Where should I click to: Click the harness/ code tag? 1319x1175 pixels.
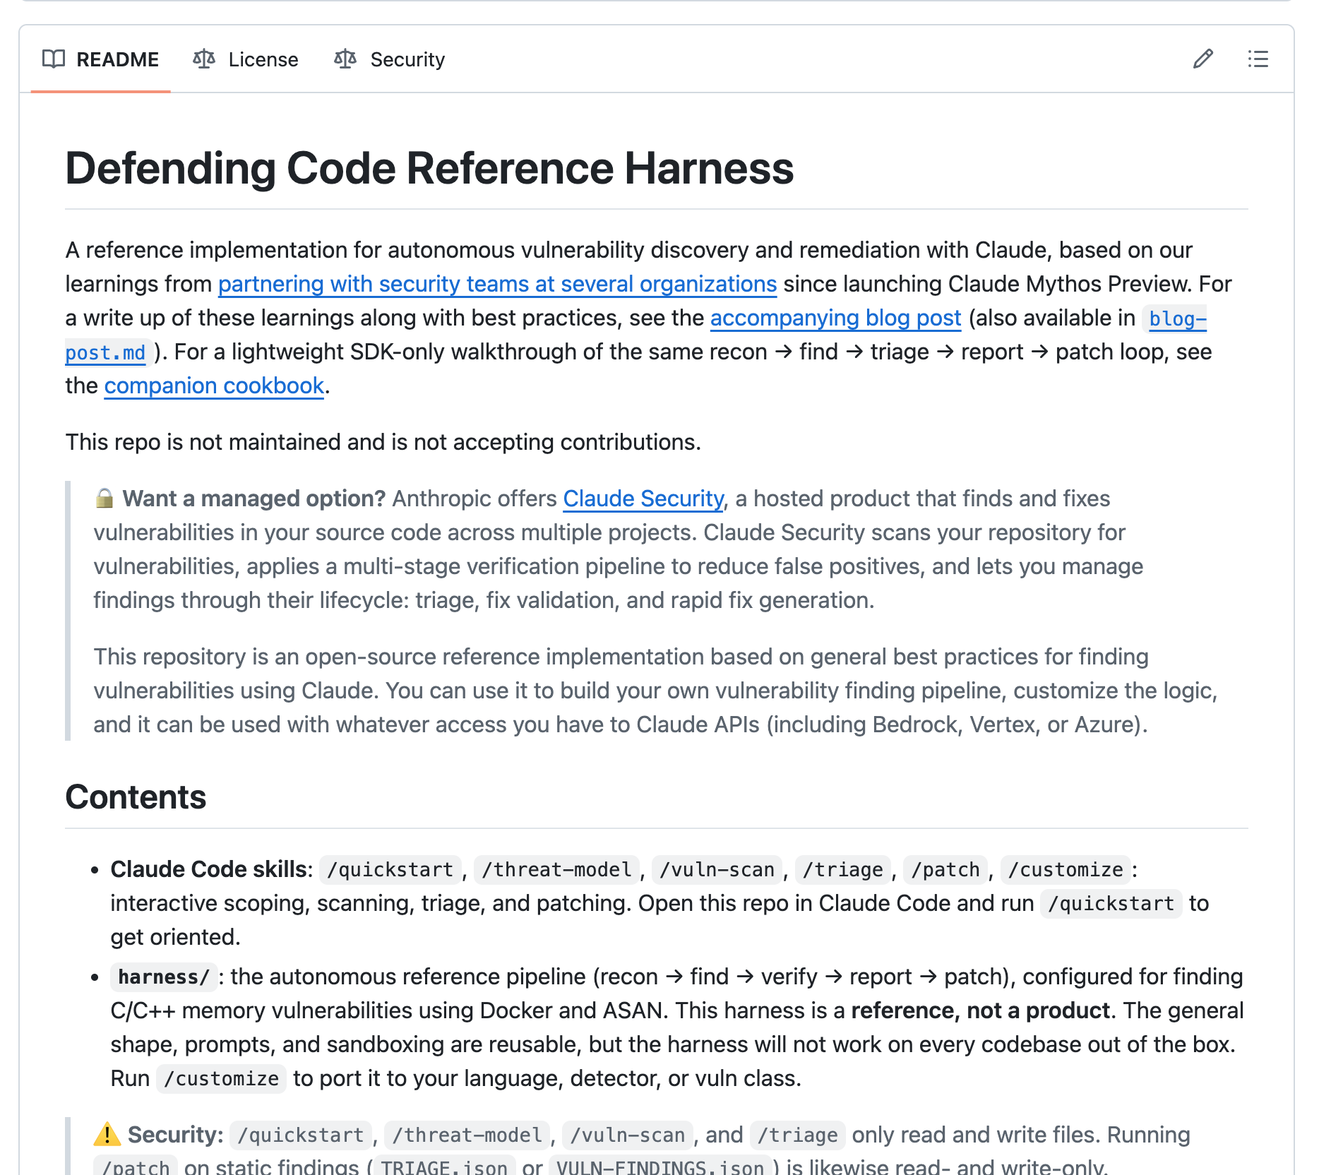pyautogui.click(x=164, y=977)
